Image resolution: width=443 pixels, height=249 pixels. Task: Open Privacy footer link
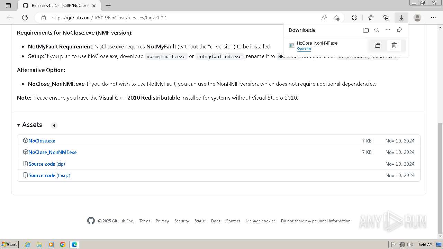coord(162,221)
